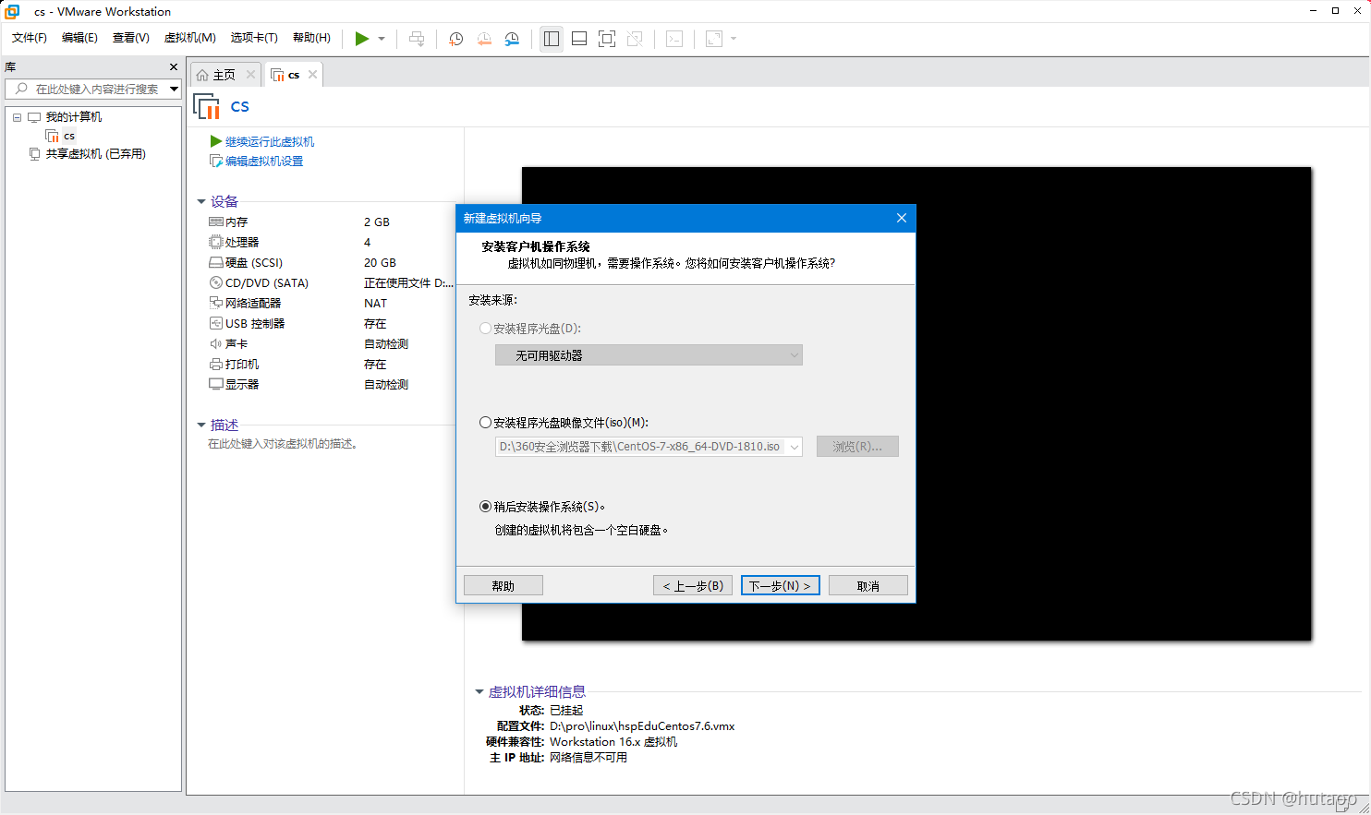Toggle the library sidebar view icon

(552, 39)
